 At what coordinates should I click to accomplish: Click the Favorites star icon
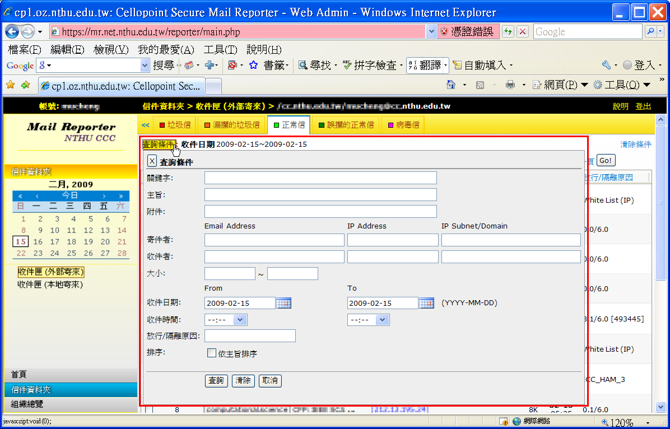[x=10, y=85]
